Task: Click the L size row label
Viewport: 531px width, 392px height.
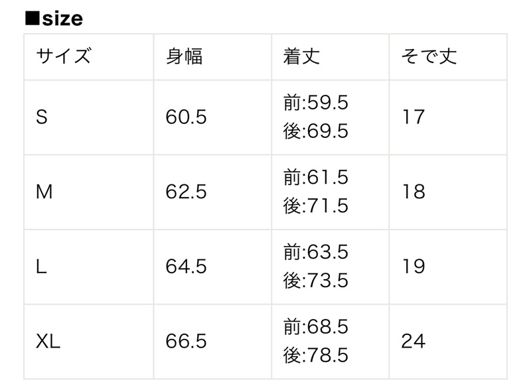Action: [x=41, y=267]
